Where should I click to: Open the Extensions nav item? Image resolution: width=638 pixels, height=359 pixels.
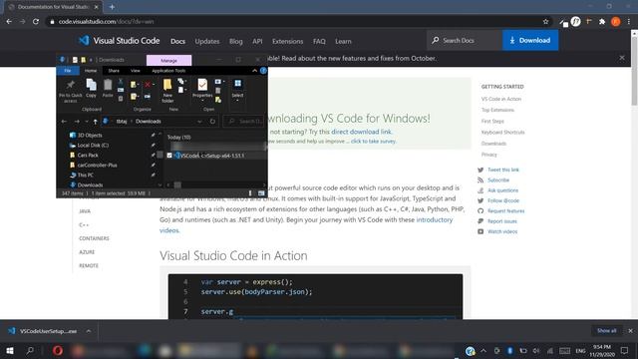[x=288, y=41]
